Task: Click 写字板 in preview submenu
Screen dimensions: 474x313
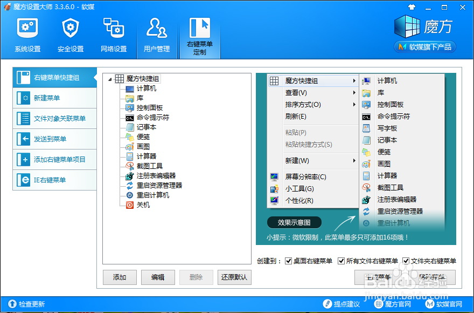Action: 402,128
